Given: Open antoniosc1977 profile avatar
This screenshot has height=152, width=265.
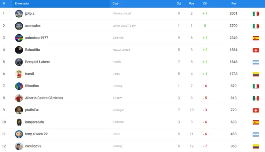Looking at the screenshot, I should pos(19,38).
